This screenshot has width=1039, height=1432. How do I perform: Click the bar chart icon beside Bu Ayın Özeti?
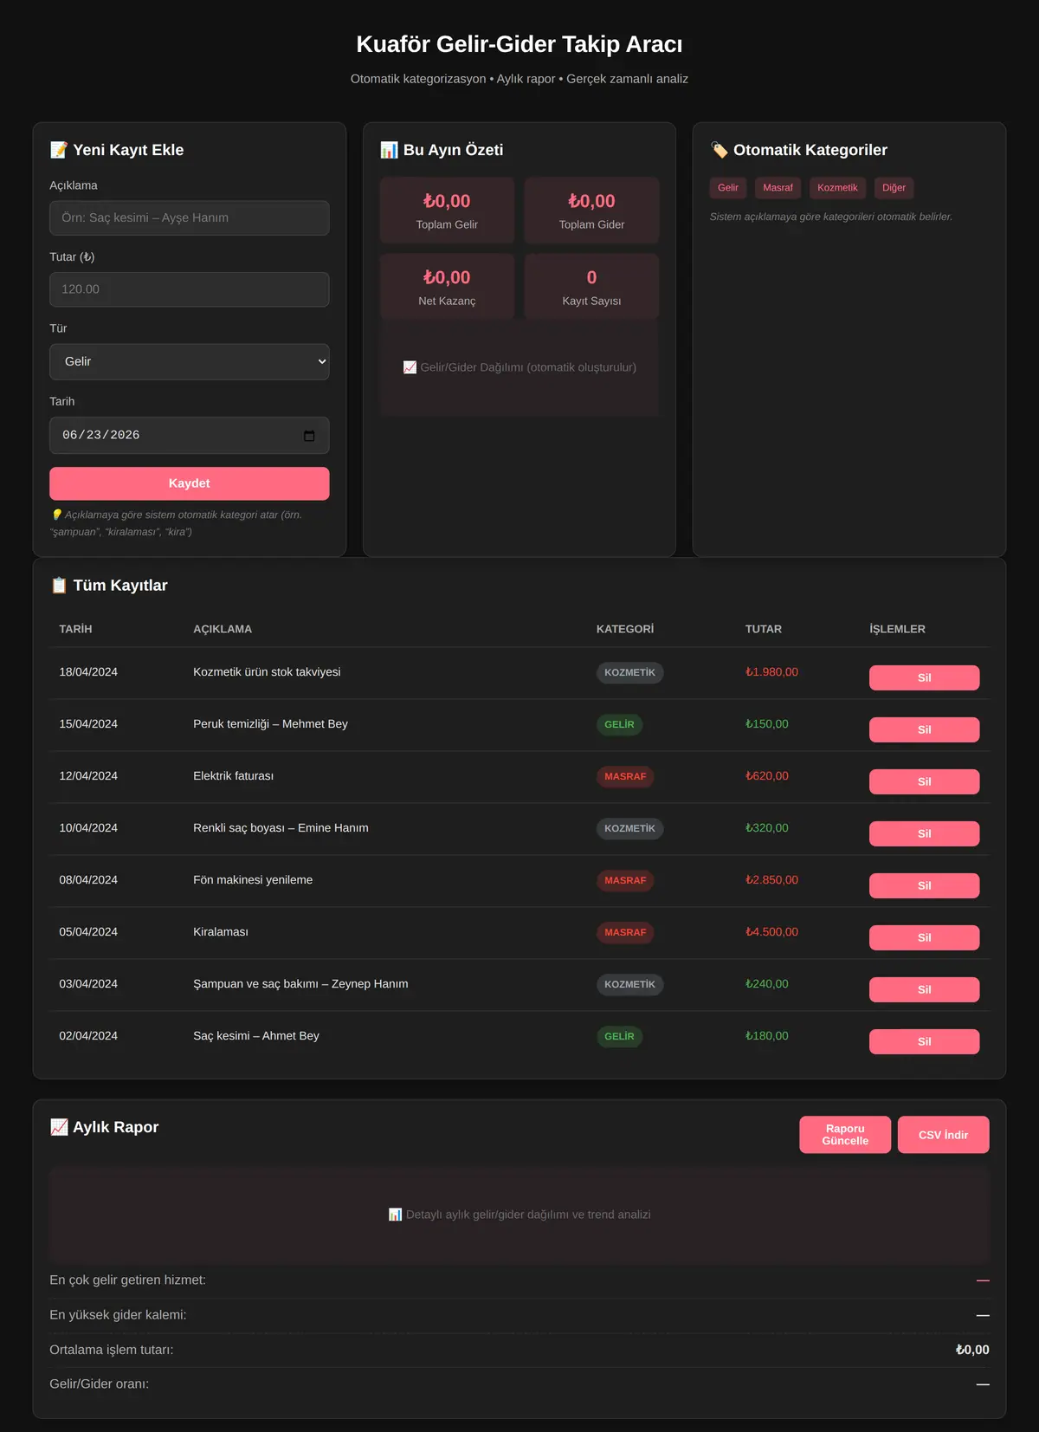coord(389,150)
